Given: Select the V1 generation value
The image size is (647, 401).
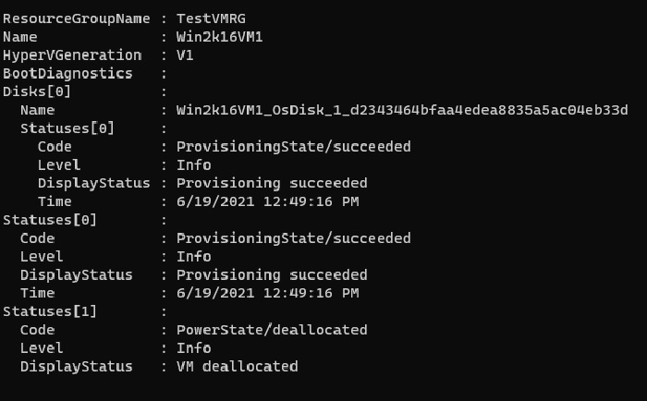Looking at the screenshot, I should click(x=185, y=55).
